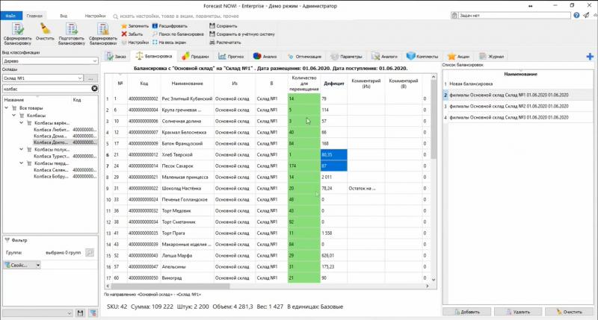
Task: Switch to the Прогноз tab
Action: pos(232,56)
